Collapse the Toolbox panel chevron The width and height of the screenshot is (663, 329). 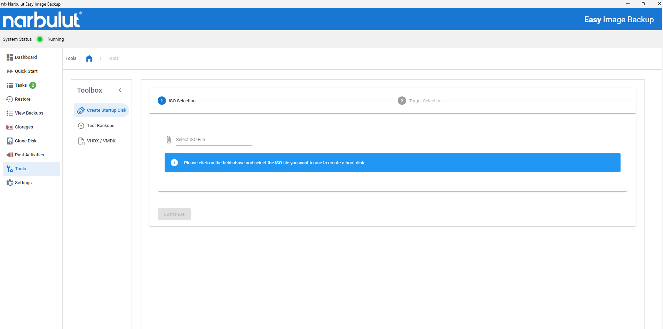(x=120, y=90)
